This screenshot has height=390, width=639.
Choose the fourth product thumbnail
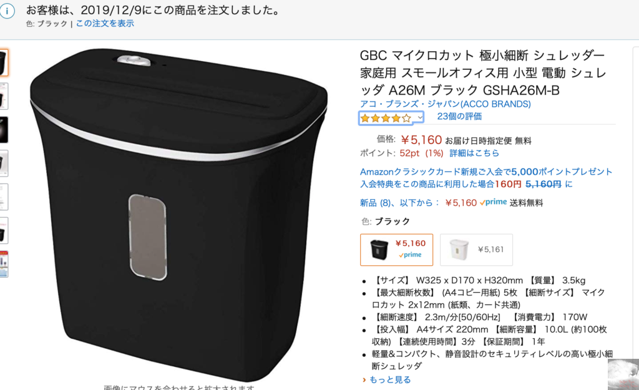tap(4, 163)
